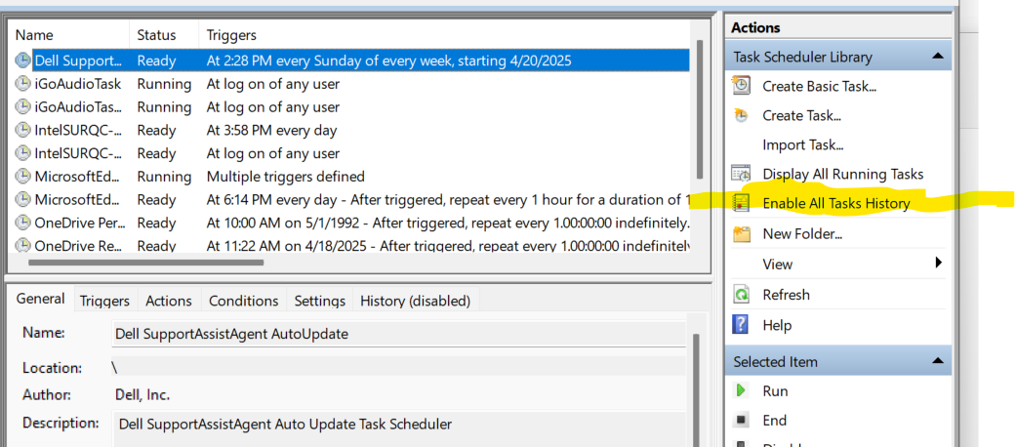This screenshot has height=447, width=1016.
Task: Select IntelSURQC task at 3:58 PM
Action: tap(350, 130)
